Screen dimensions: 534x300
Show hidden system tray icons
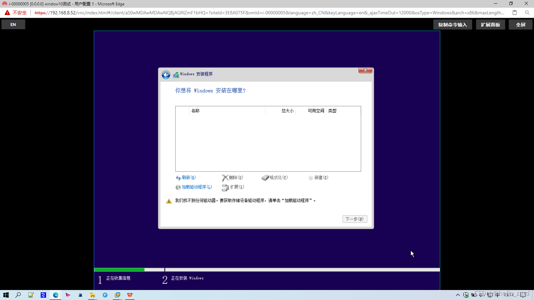pyautogui.click(x=458, y=295)
